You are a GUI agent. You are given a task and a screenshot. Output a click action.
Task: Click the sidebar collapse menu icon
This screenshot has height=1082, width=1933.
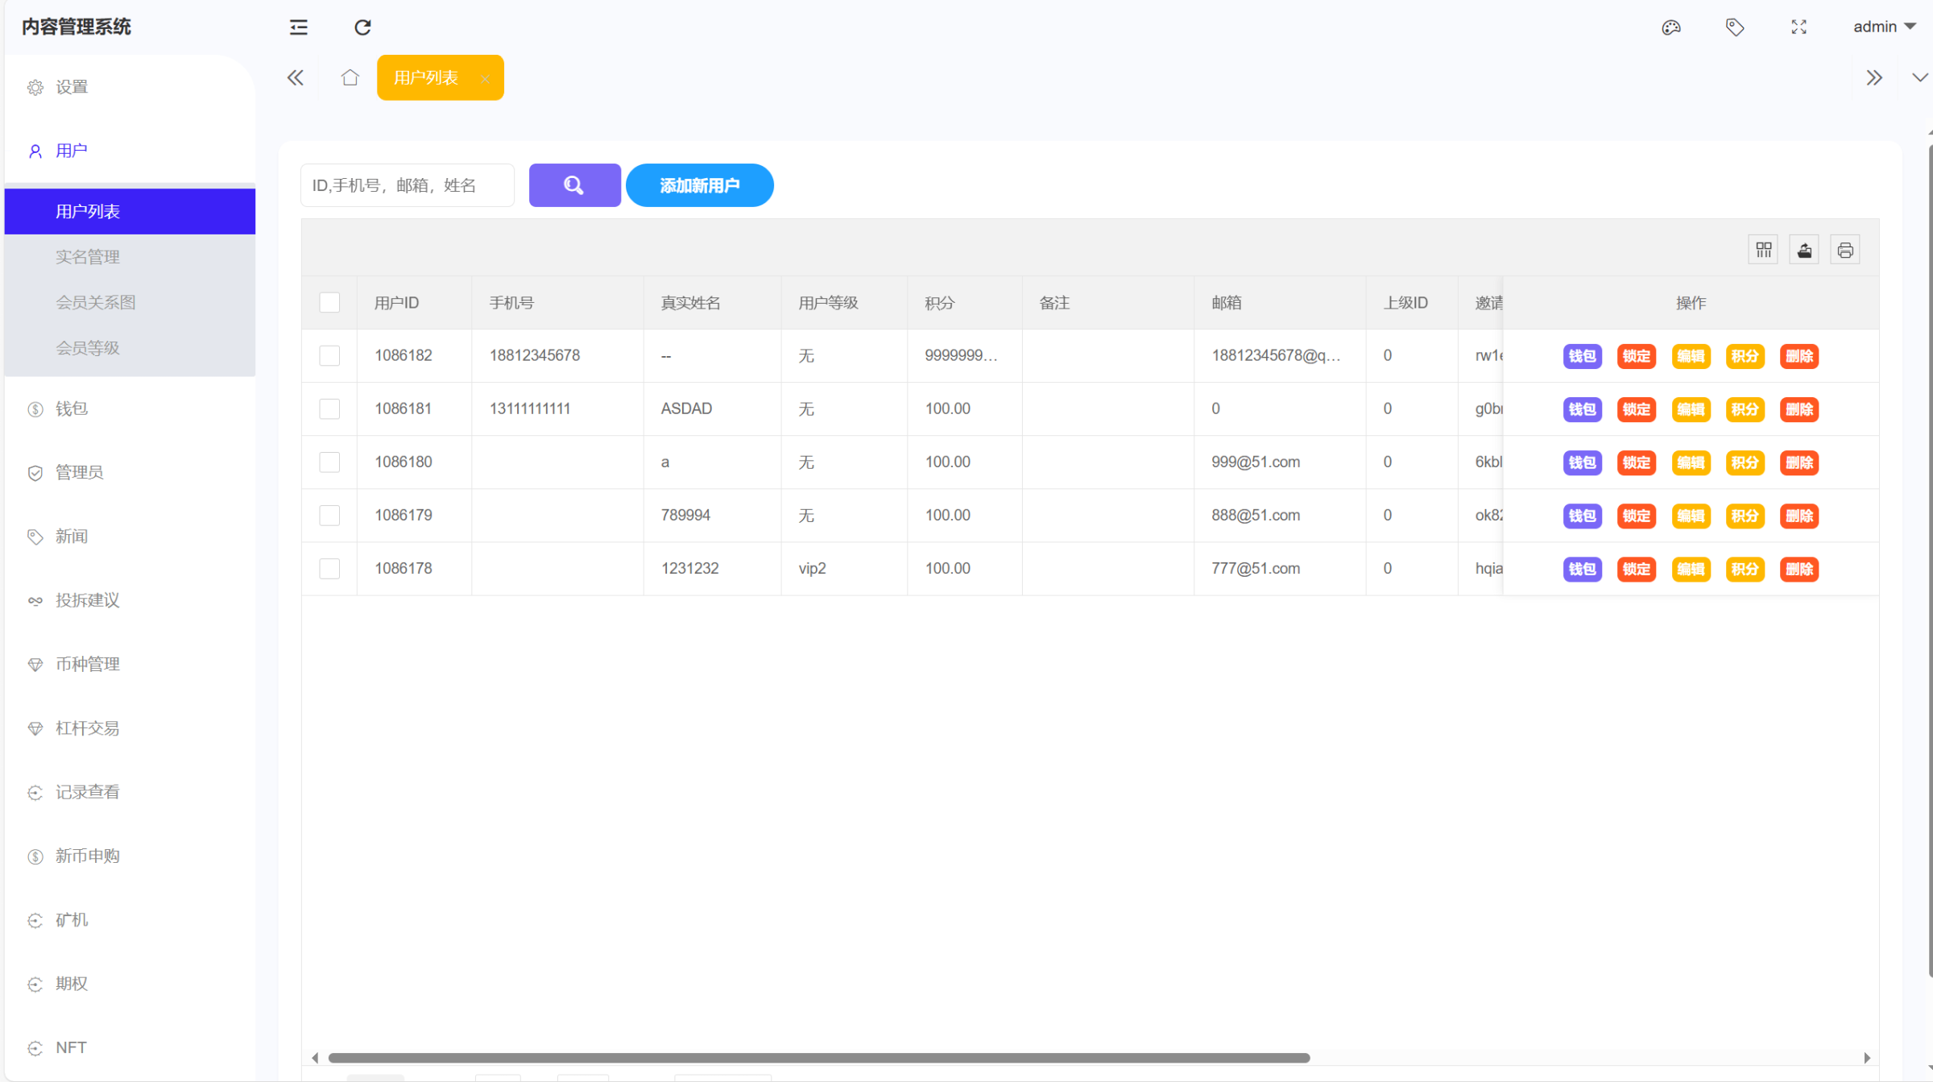tap(299, 27)
